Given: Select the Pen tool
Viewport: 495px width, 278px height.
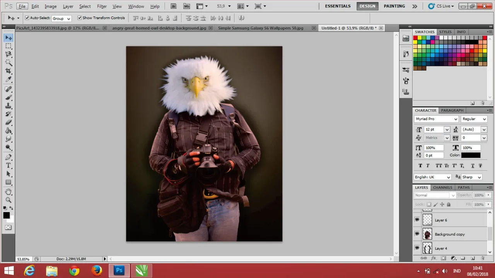Looking at the screenshot, I should coord(9,157).
